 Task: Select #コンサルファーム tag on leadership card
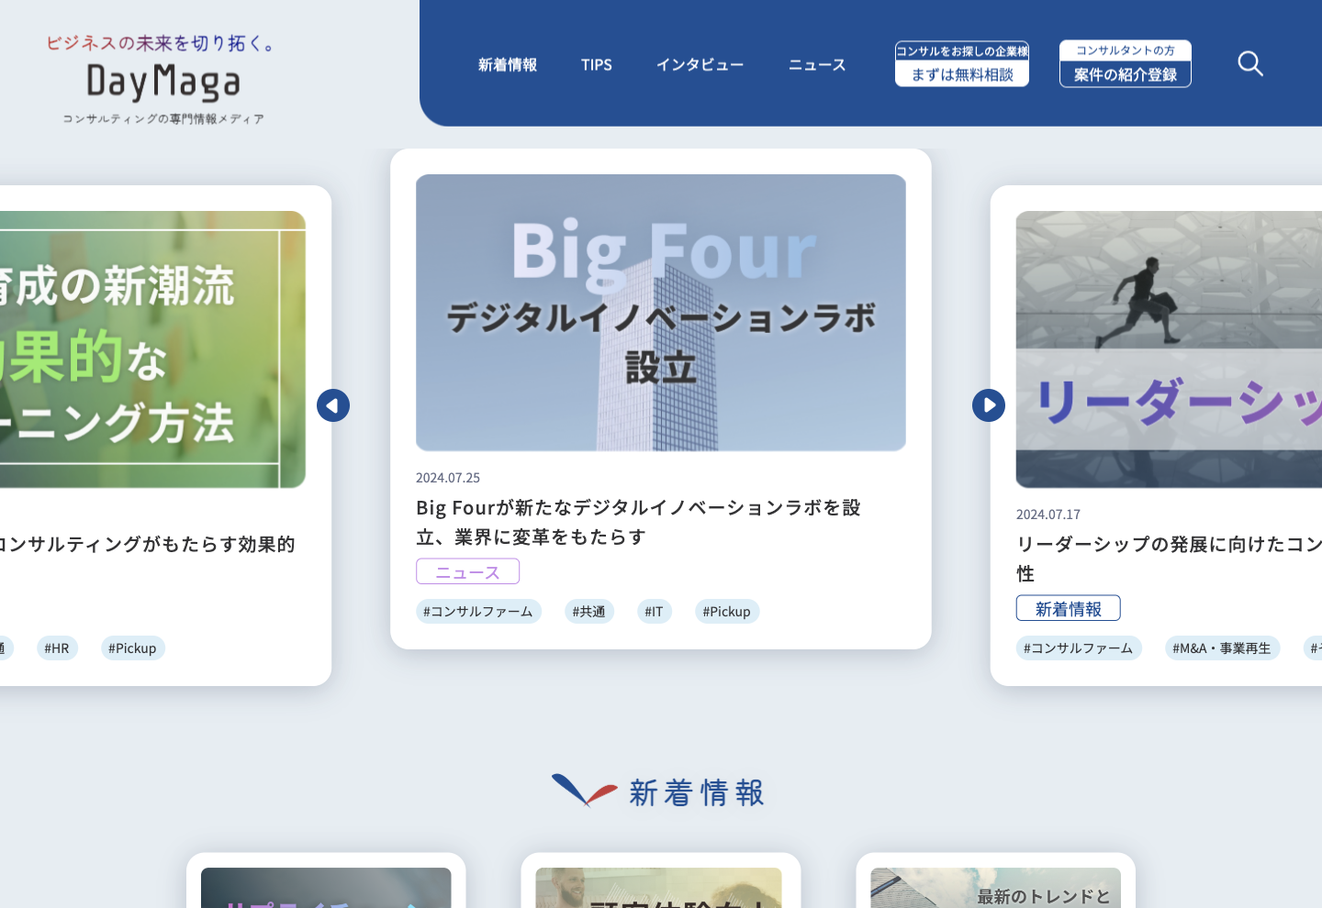point(1079,648)
